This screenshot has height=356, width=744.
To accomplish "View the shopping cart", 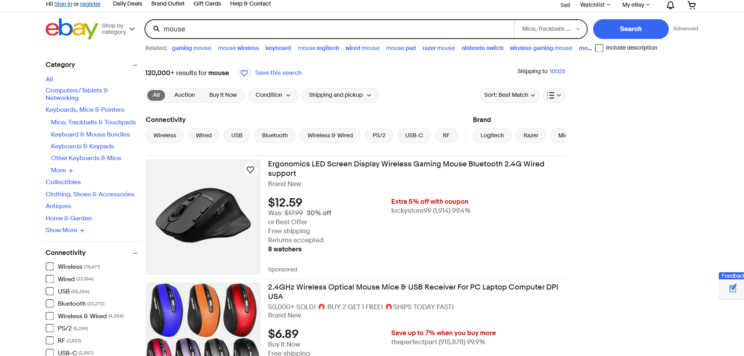I will (691, 5).
